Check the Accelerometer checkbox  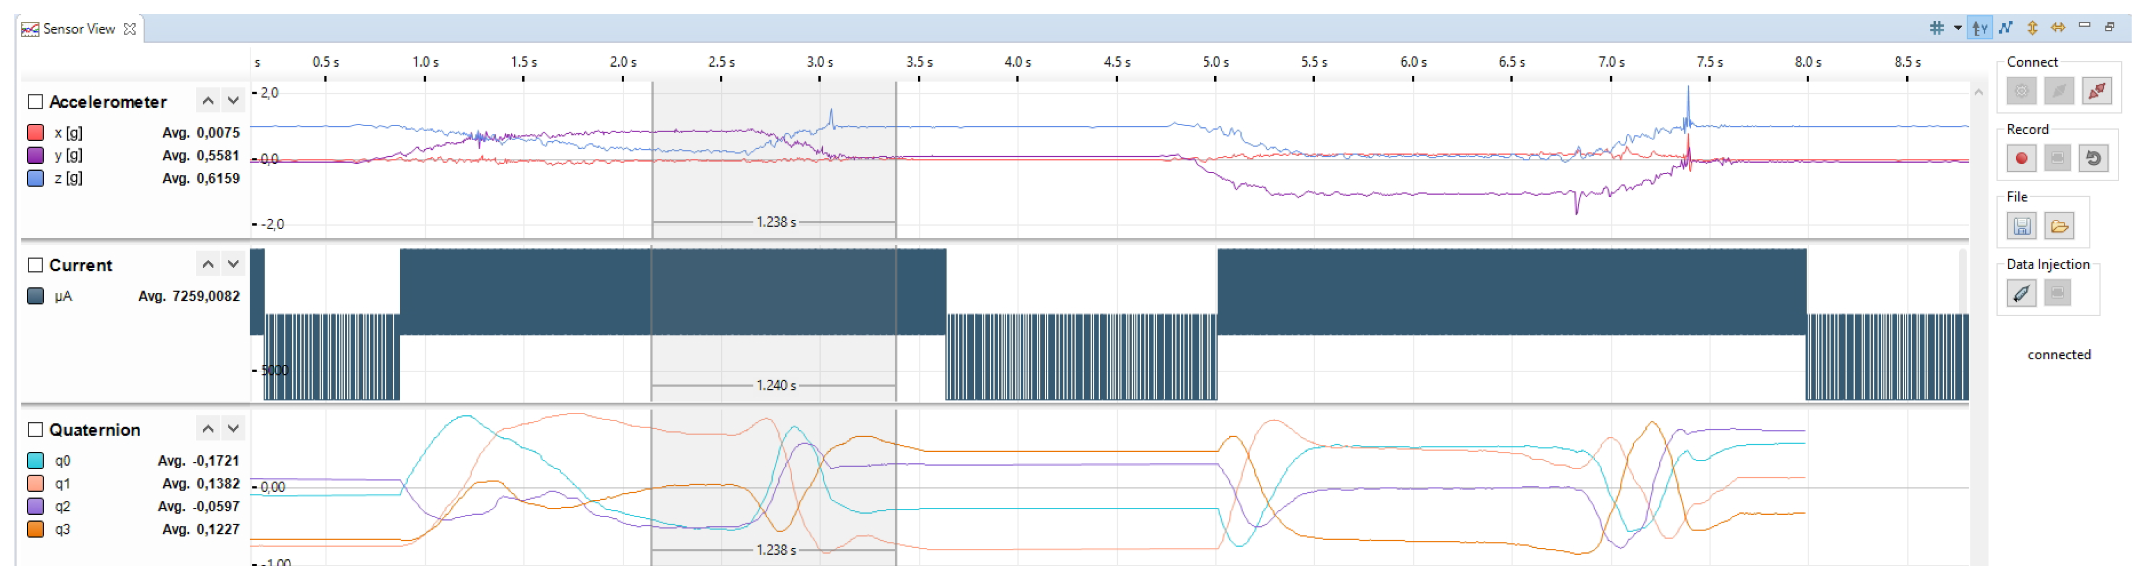click(x=35, y=101)
